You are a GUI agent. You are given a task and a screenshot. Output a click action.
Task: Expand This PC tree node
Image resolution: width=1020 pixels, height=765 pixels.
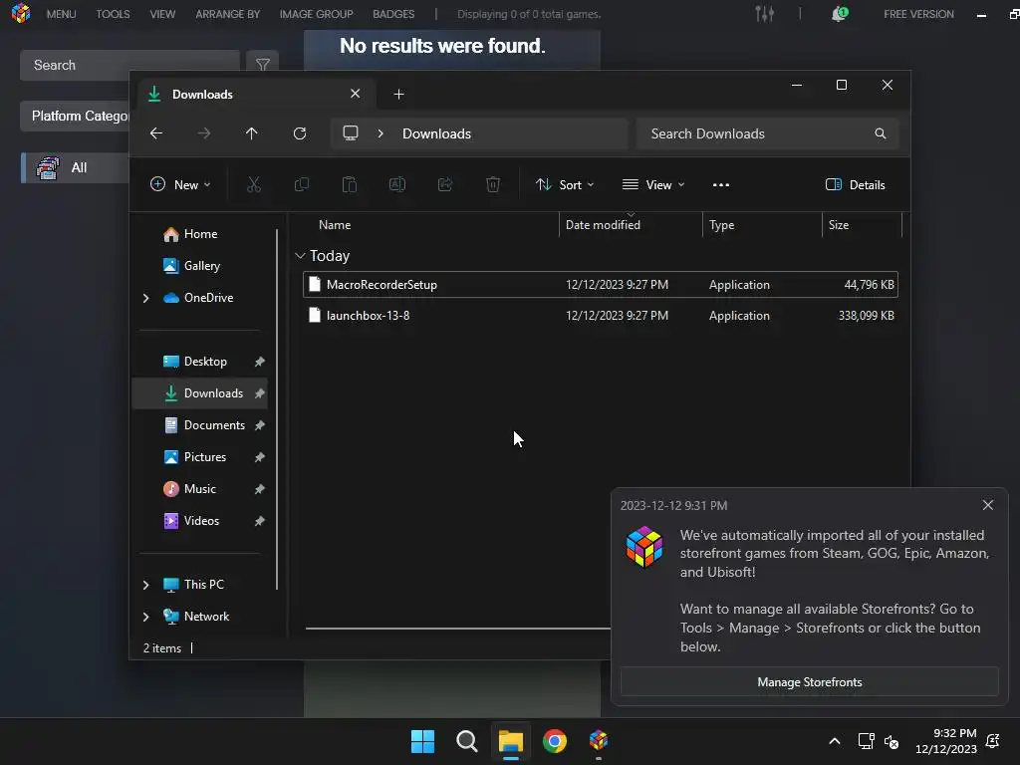(x=145, y=585)
